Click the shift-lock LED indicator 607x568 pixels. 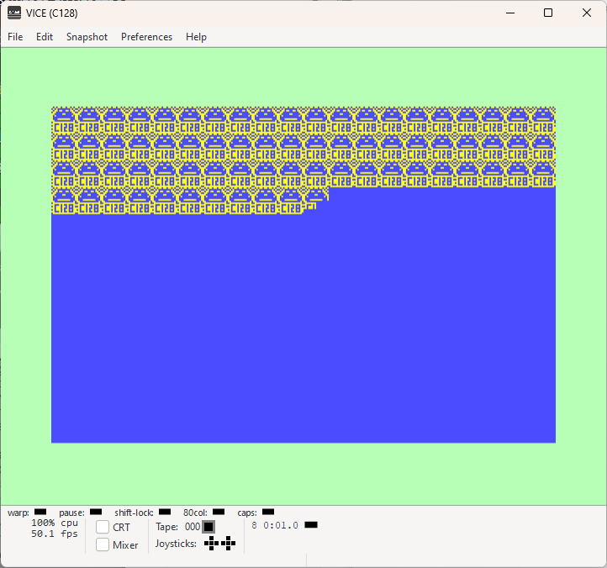tap(165, 512)
